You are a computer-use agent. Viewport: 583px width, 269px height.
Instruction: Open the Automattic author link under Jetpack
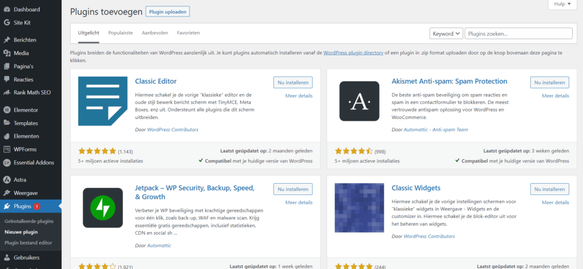pyautogui.click(x=159, y=246)
